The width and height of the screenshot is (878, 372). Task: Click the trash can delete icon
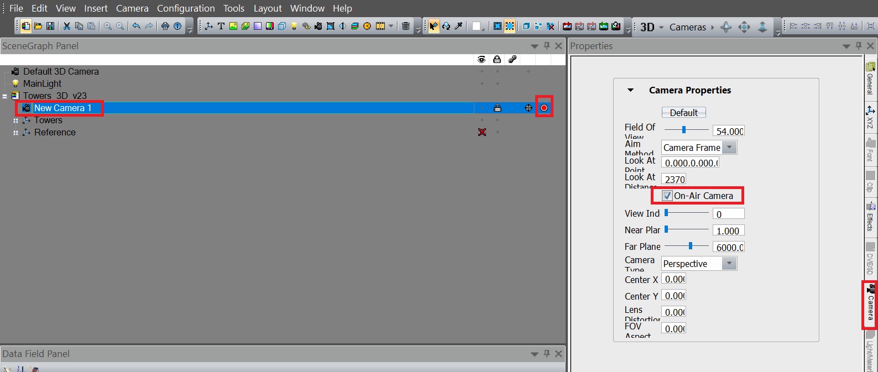pos(406,26)
